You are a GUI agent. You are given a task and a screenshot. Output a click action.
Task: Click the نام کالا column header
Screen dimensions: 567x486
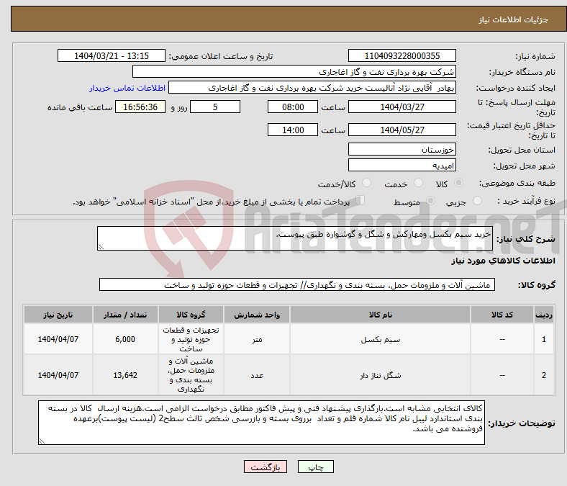[x=380, y=315]
